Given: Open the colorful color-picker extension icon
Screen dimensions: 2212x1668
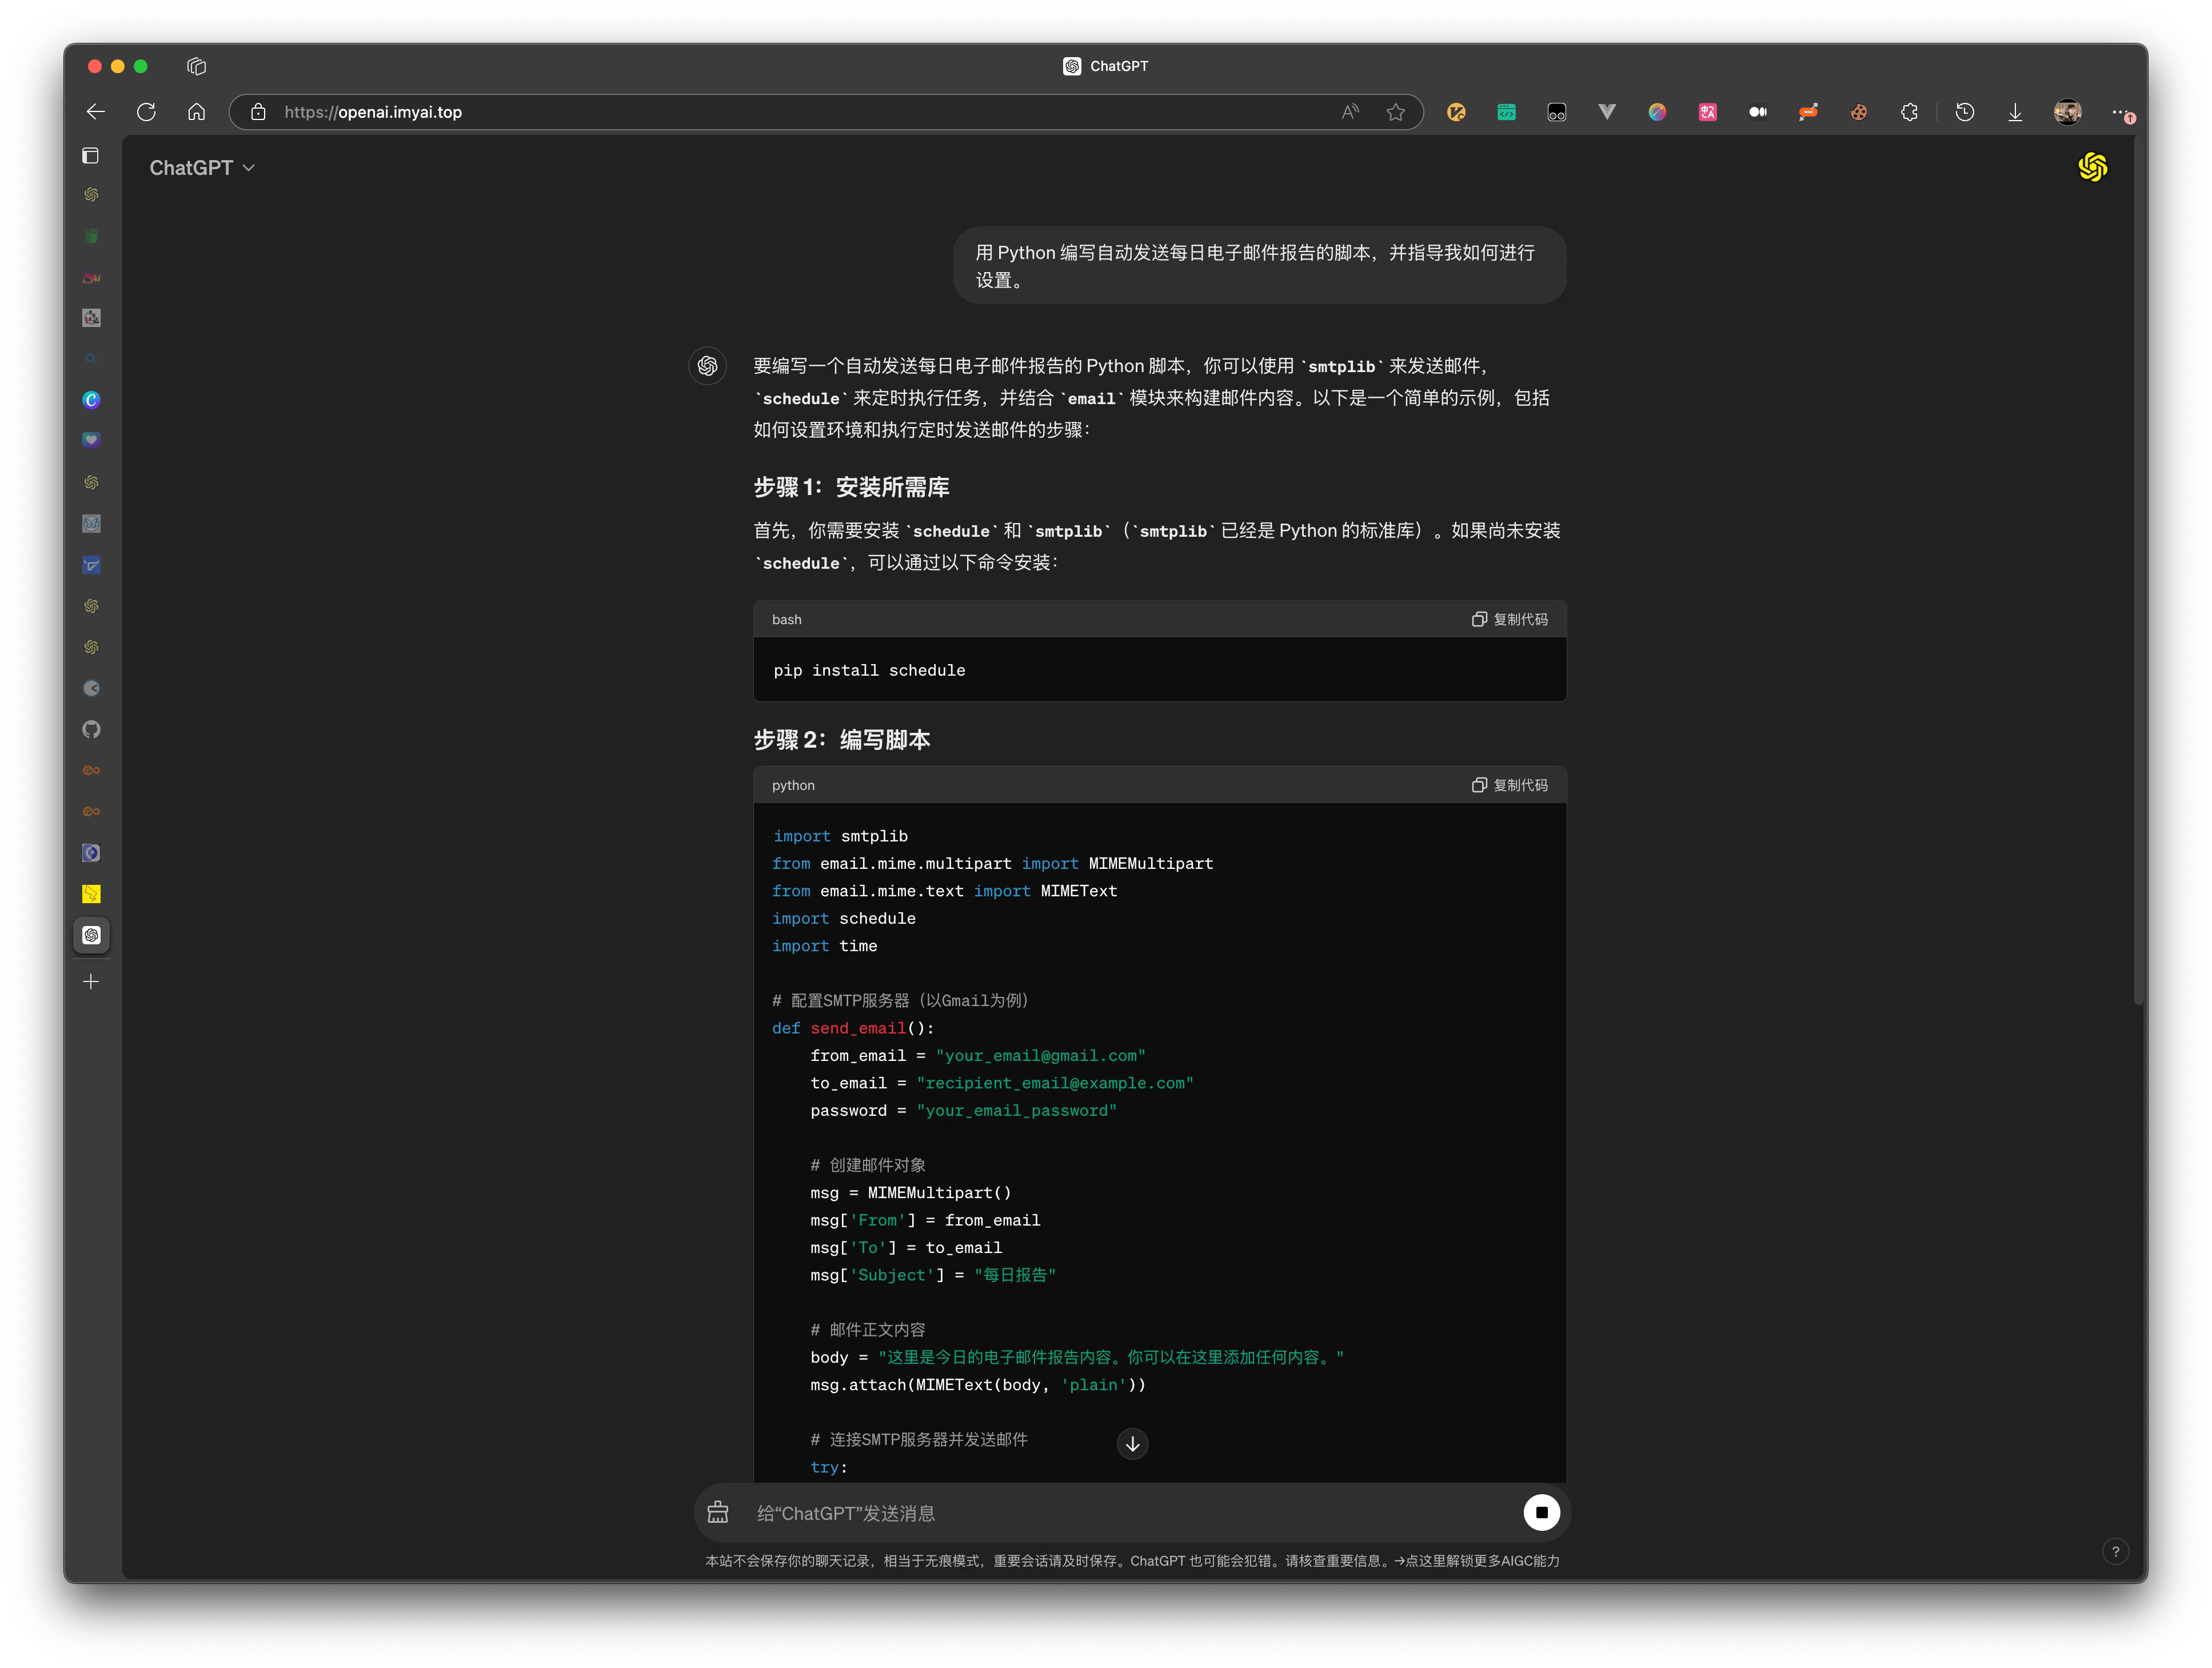Looking at the screenshot, I should pyautogui.click(x=1657, y=112).
